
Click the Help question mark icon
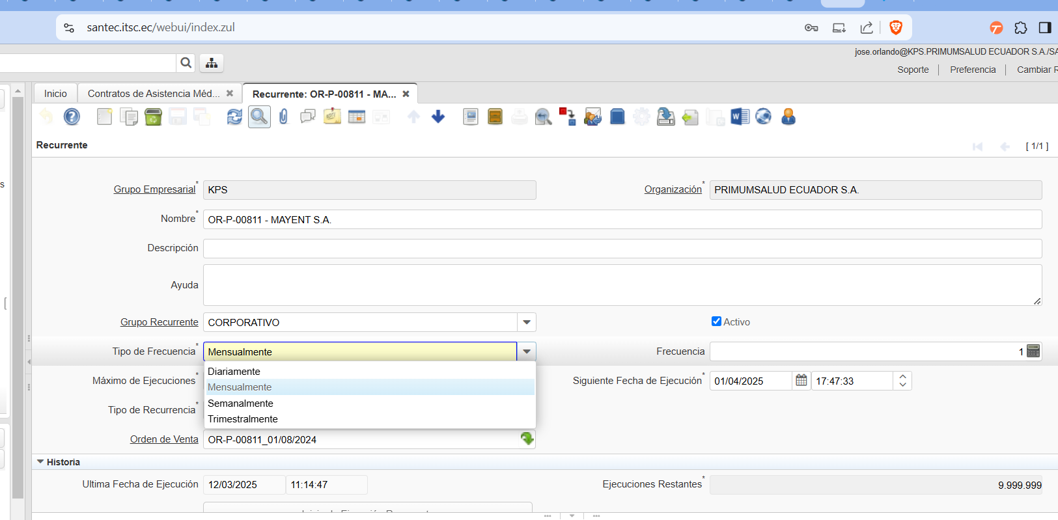(x=72, y=117)
